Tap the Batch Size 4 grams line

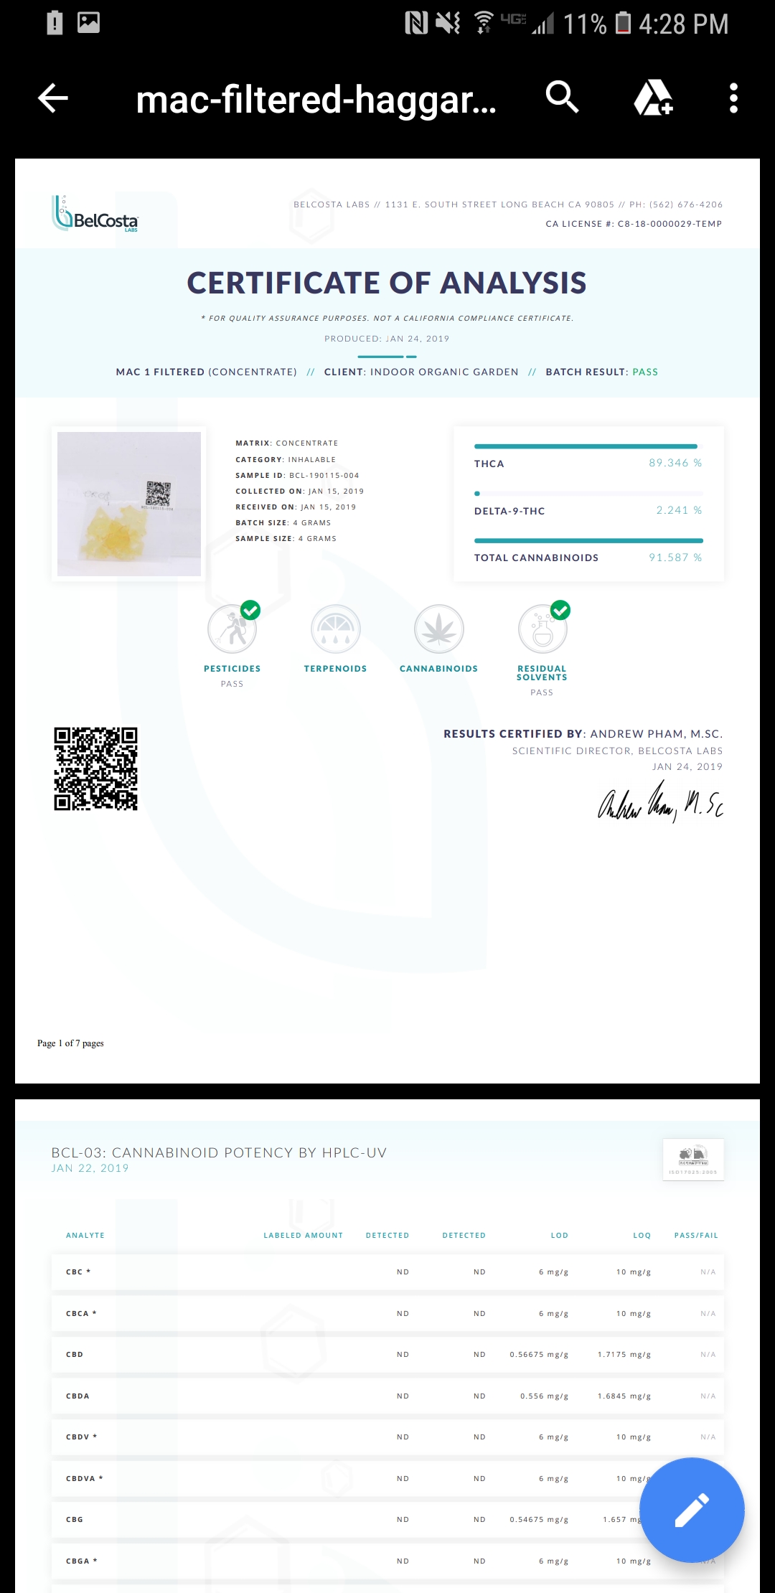point(283,522)
